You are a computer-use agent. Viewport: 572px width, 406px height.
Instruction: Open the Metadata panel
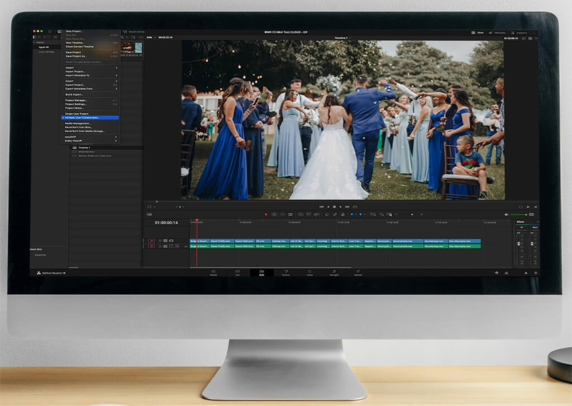tap(499, 32)
